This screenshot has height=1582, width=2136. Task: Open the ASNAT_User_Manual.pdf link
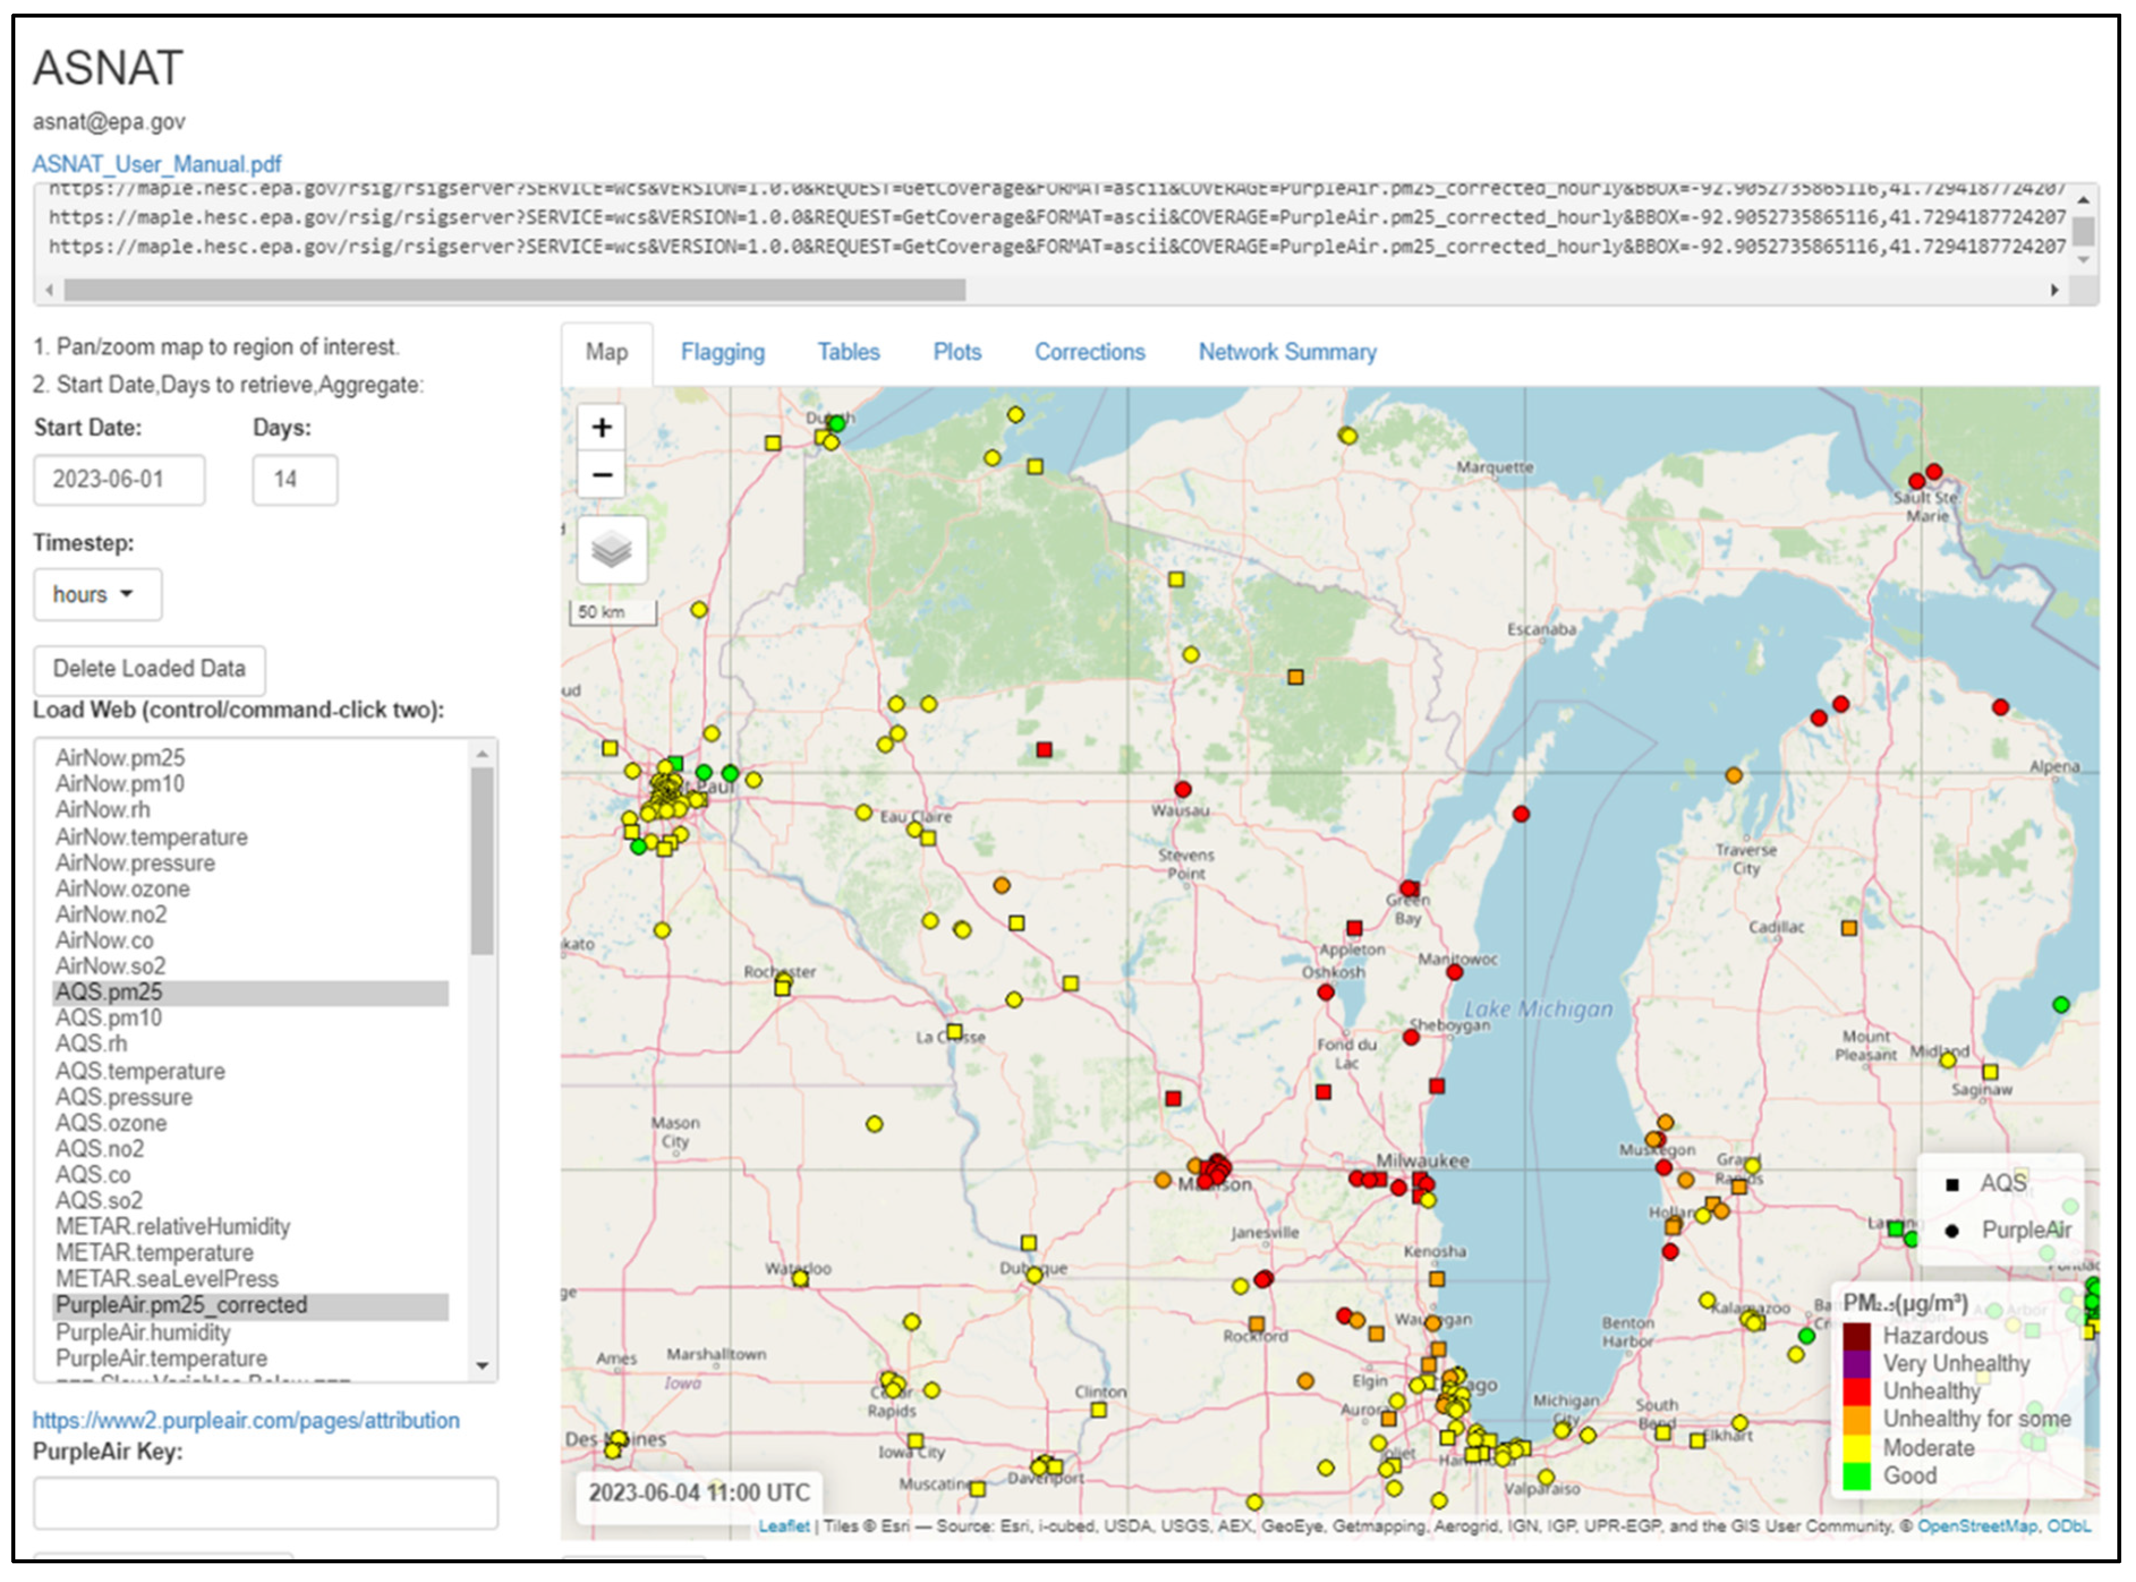[157, 164]
